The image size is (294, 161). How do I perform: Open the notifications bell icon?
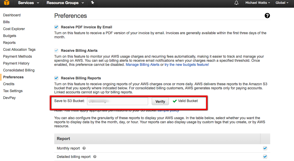(236, 3)
